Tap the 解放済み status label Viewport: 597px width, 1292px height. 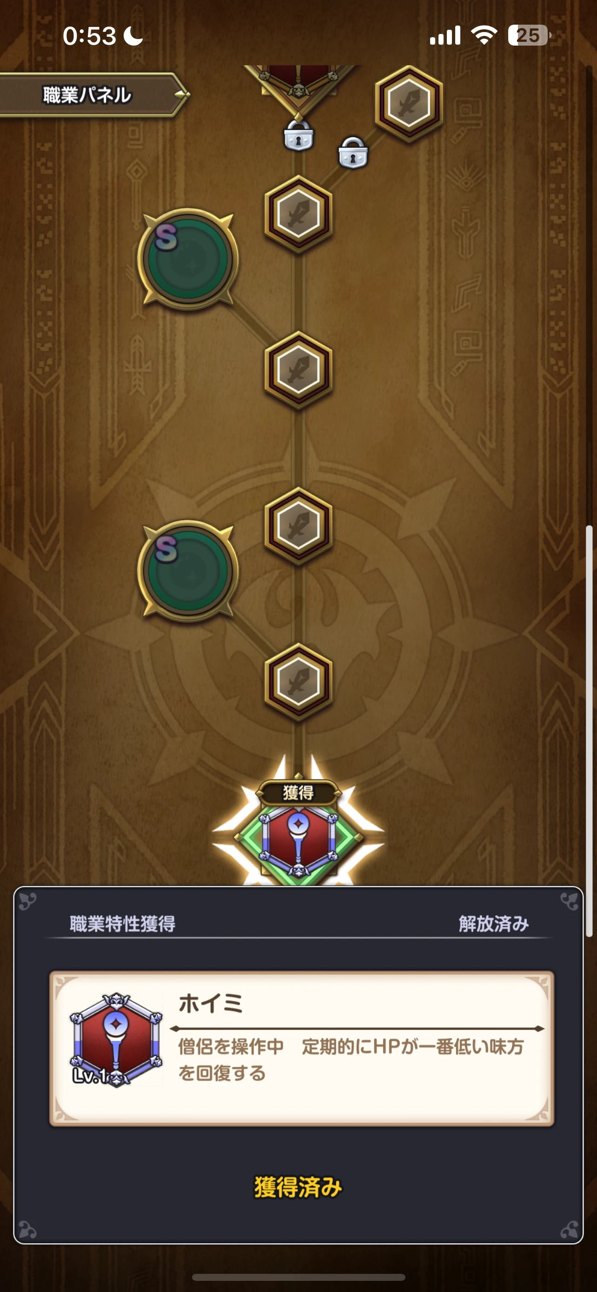pyautogui.click(x=494, y=923)
